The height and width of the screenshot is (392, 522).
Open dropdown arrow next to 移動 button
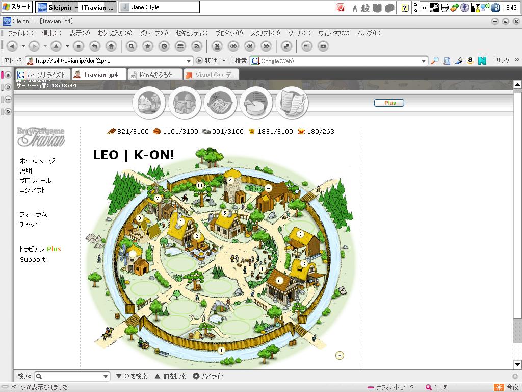tap(224, 61)
